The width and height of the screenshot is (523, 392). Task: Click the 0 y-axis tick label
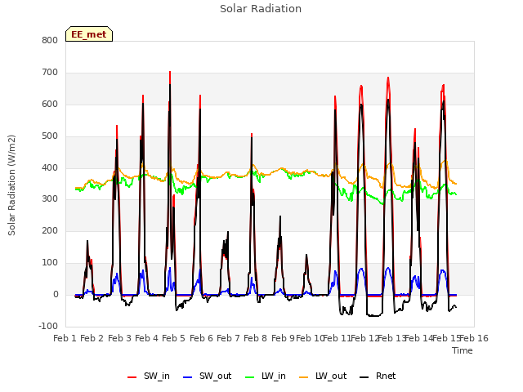(x=56, y=295)
